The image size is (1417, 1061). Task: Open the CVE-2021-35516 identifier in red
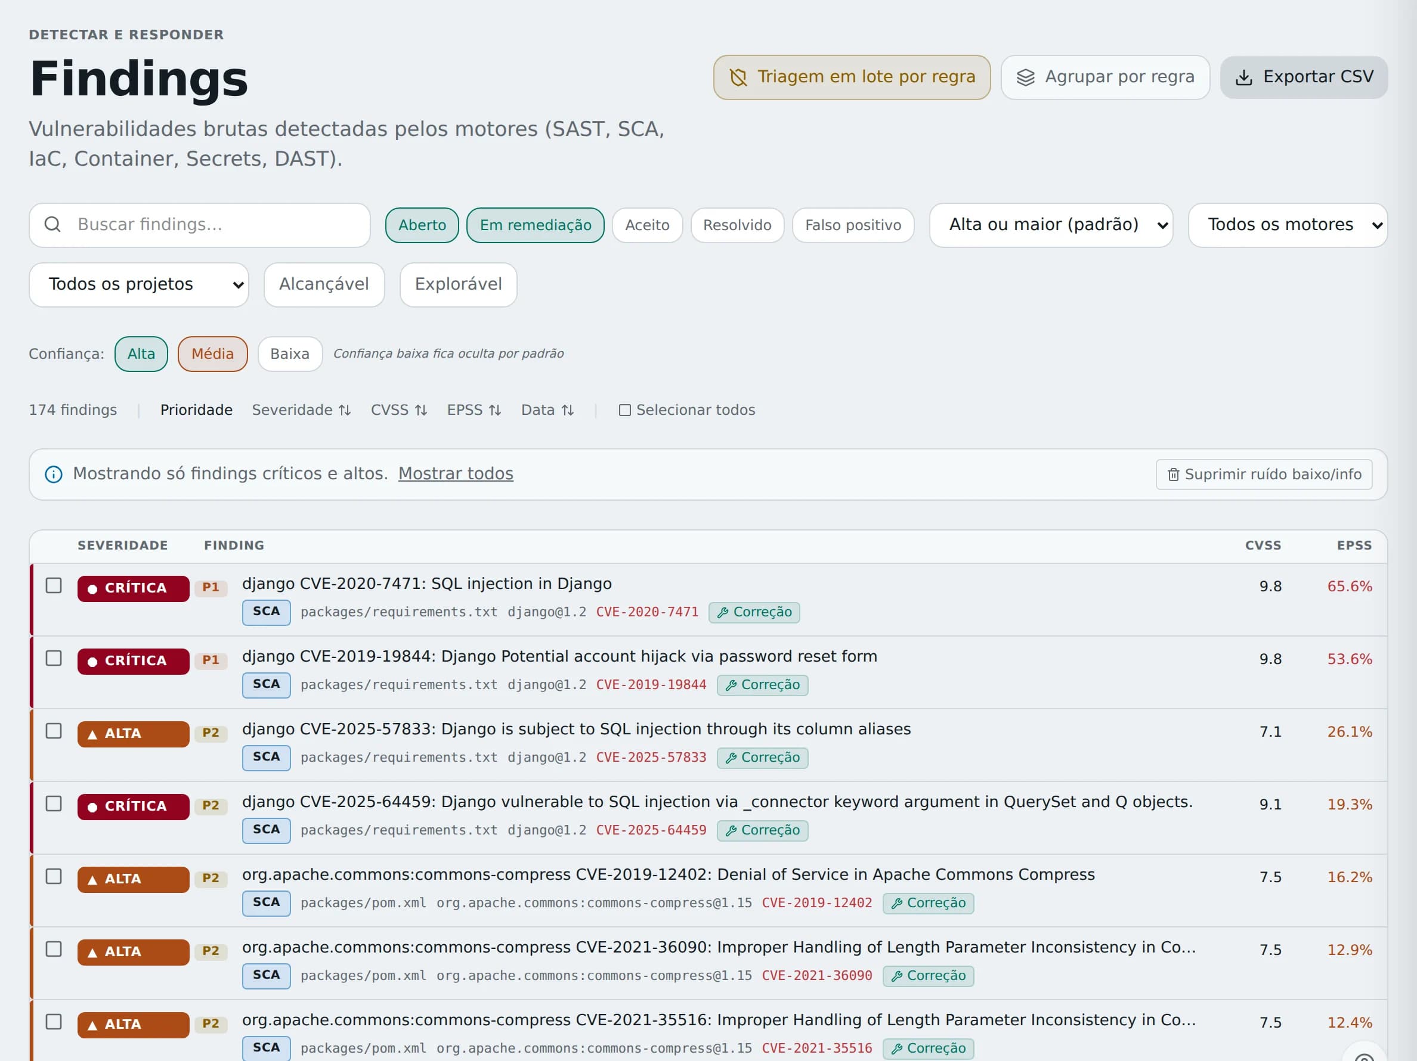pyautogui.click(x=817, y=1048)
